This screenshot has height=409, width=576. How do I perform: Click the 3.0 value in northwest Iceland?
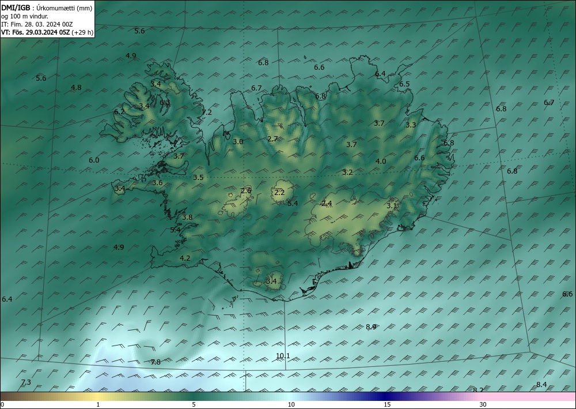coord(238,141)
